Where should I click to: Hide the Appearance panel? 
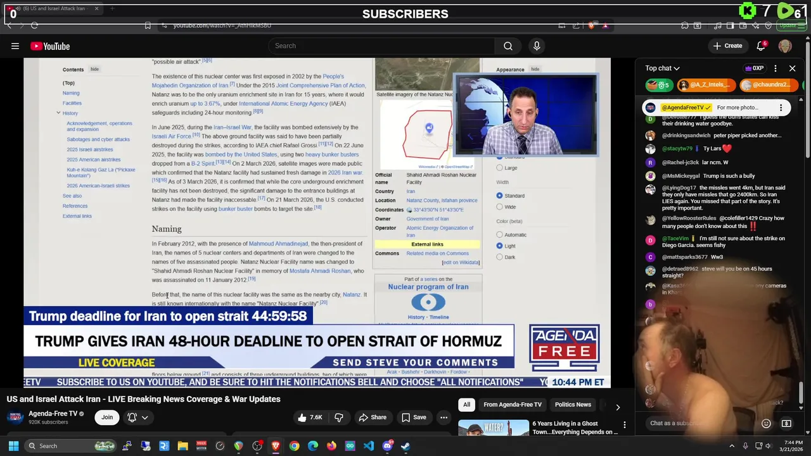point(535,69)
